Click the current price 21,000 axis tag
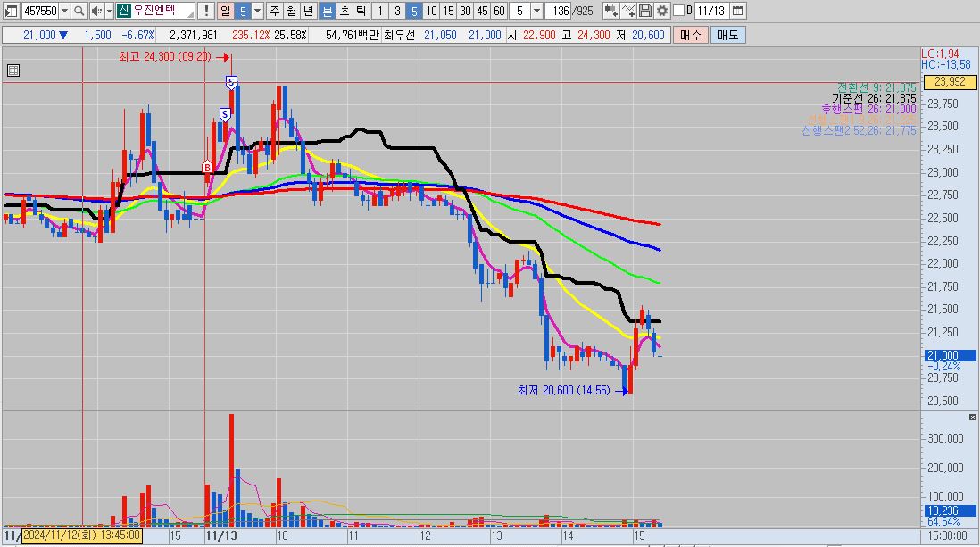This screenshot has height=547, width=980. click(950, 355)
